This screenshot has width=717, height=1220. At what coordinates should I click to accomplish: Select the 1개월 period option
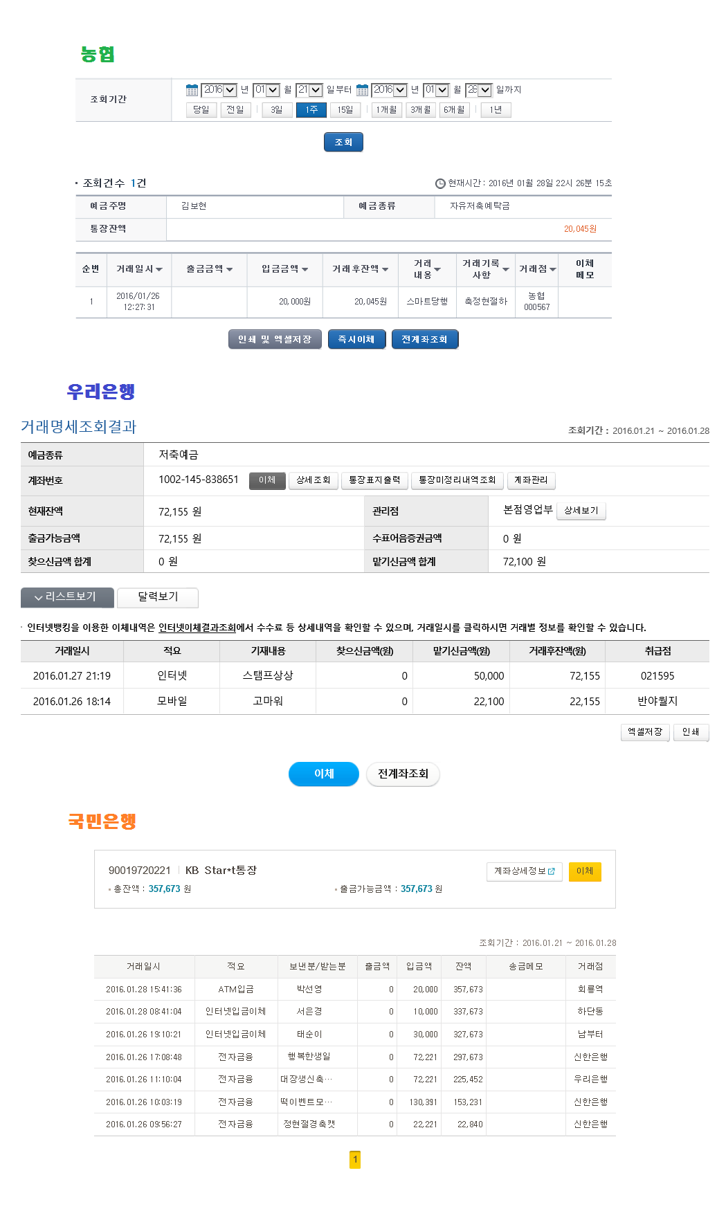click(x=387, y=110)
